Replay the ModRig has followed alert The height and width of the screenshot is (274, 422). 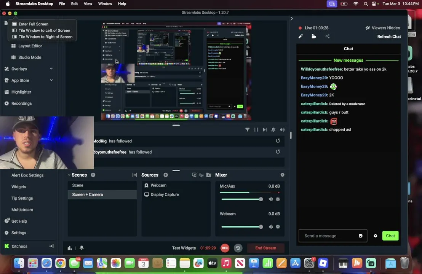tap(278, 141)
